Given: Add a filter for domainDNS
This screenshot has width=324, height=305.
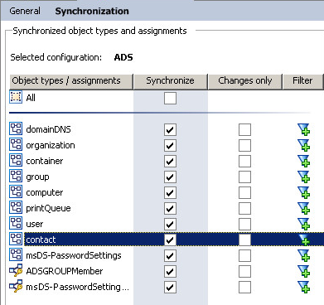Looking at the screenshot, I should point(303,129).
